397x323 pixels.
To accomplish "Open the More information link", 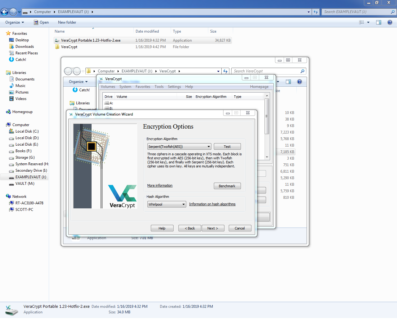I will click(160, 185).
